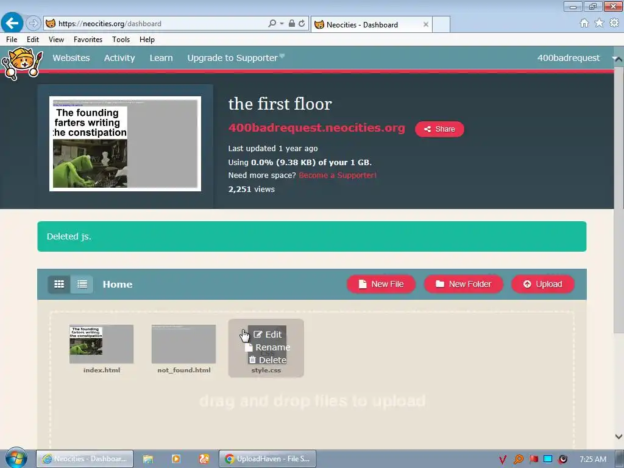Image resolution: width=624 pixels, height=468 pixels.
Task: Open the address bar dropdown arrow
Action: tap(282, 24)
